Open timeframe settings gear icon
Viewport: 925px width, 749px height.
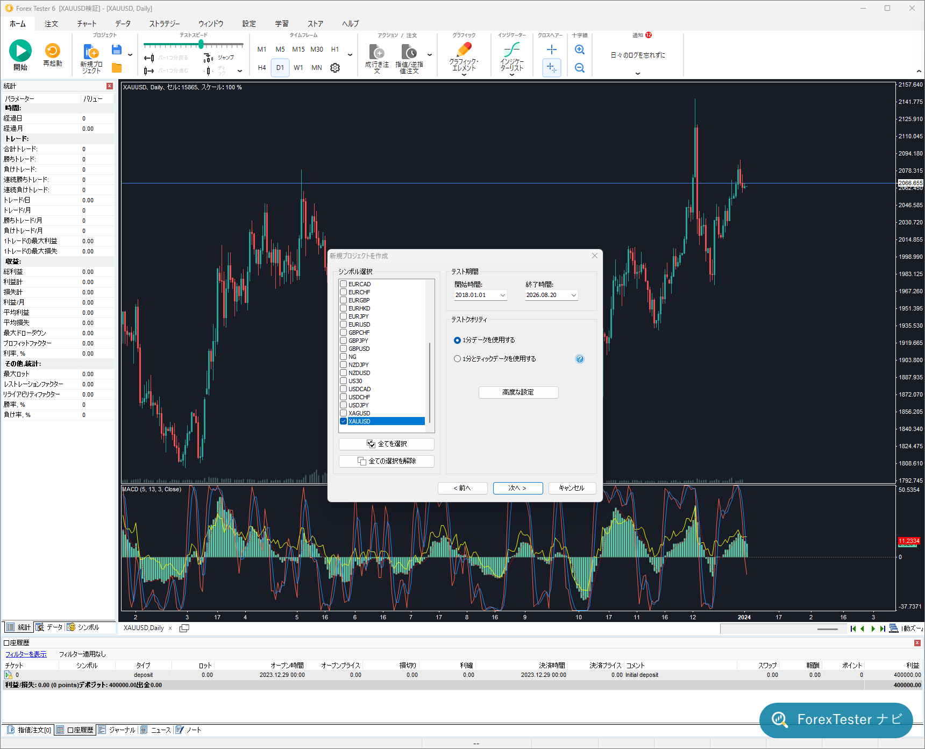pos(335,68)
